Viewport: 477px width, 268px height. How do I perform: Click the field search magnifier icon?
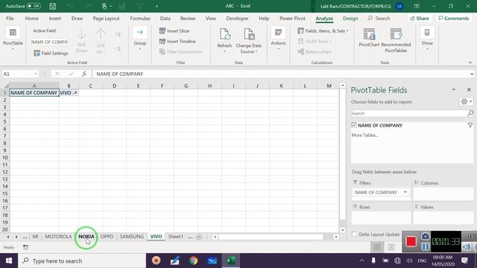point(470,113)
